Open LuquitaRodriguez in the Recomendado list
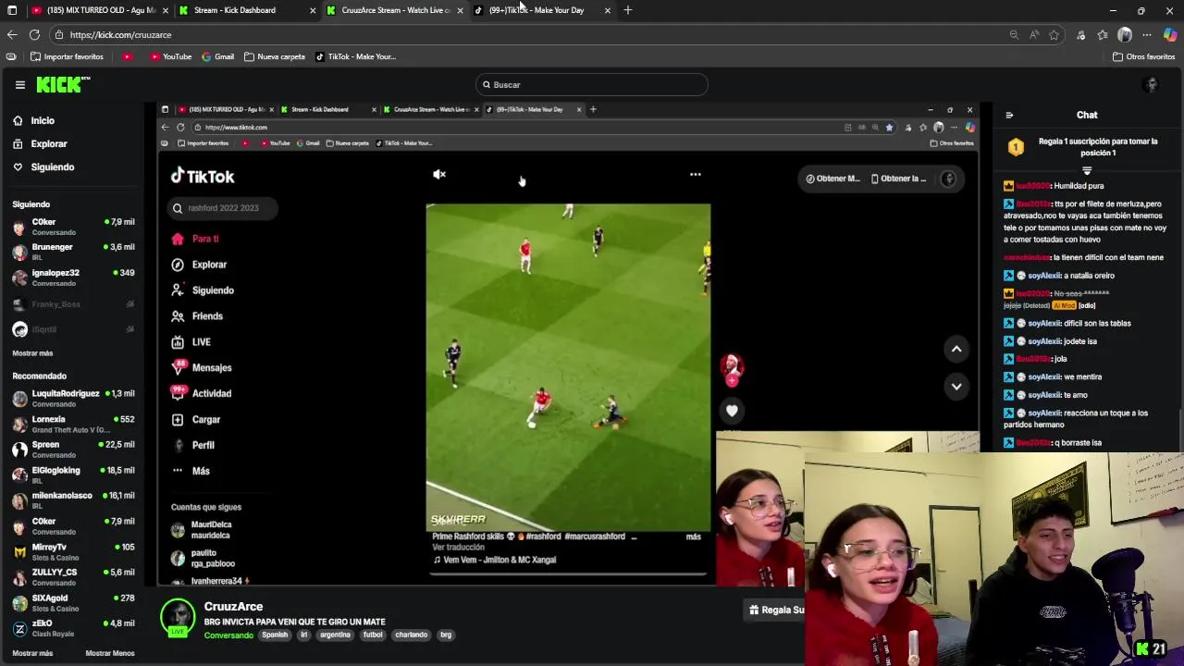 (x=74, y=398)
